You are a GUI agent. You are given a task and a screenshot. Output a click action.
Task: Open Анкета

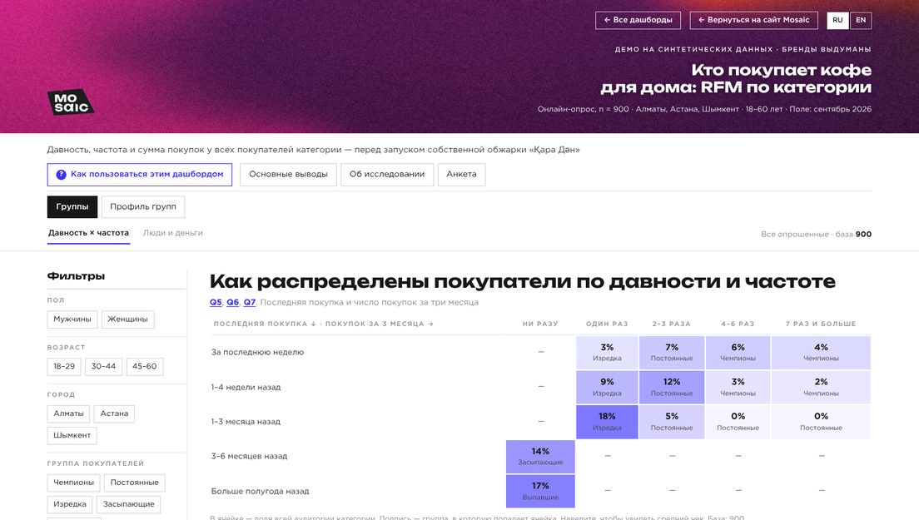pyautogui.click(x=461, y=175)
